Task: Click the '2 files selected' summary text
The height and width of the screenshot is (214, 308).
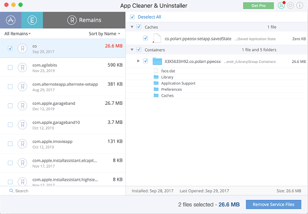Action: 196,204
